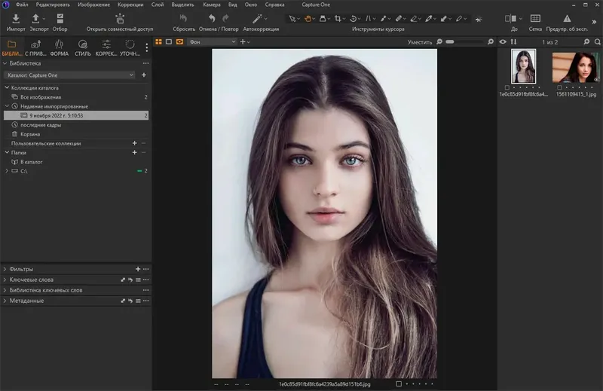Image resolution: width=603 pixels, height=391 pixels.
Task: Adjust the viewer zoom slider
Action: coord(450,42)
